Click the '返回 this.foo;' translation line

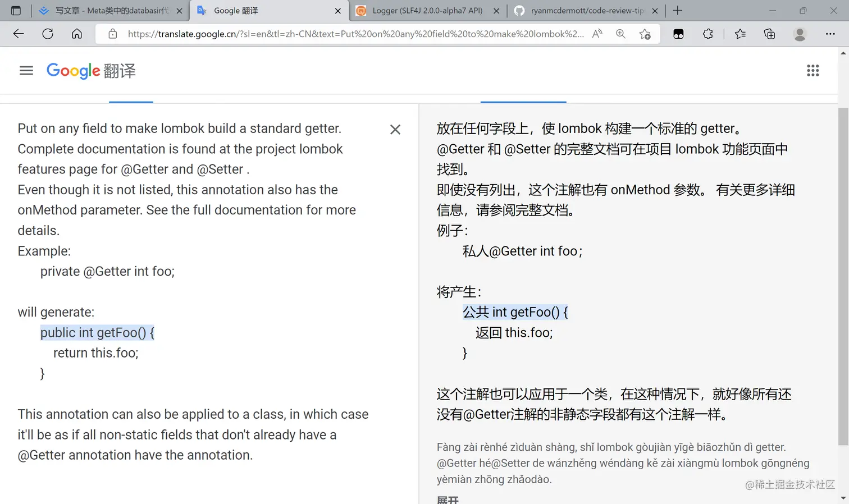coord(514,333)
